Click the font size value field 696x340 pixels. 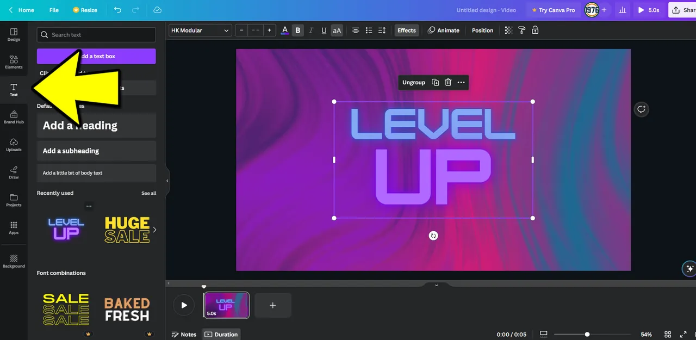point(256,30)
